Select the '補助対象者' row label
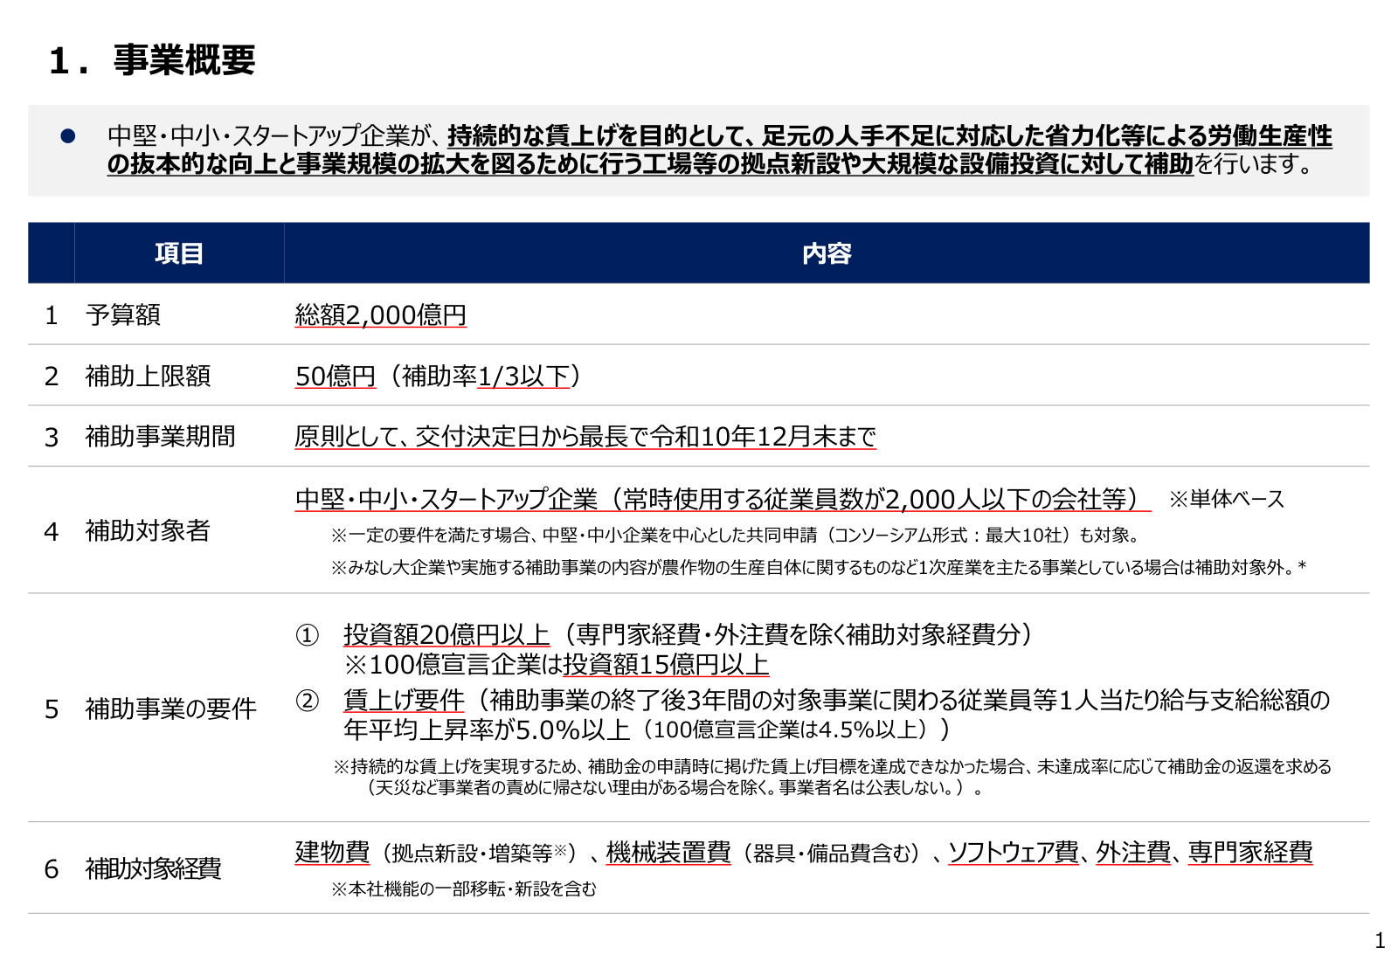 (149, 530)
